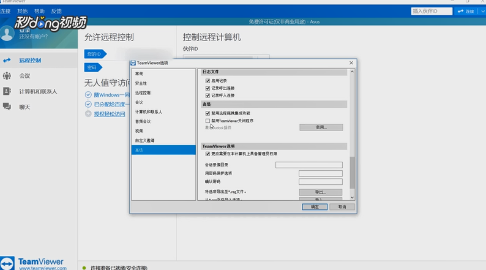
Task: Open the 授权轻松访问 link
Action: click(x=110, y=114)
